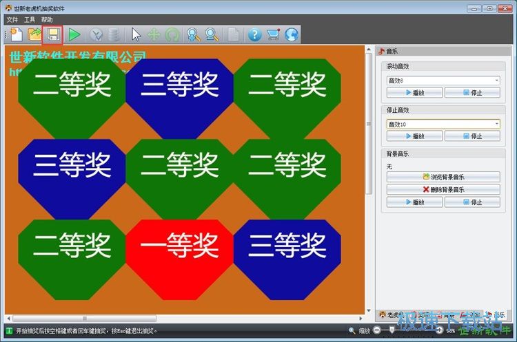Play the 背景音乐 track with 播放
The height and width of the screenshot is (342, 517).
(414, 202)
